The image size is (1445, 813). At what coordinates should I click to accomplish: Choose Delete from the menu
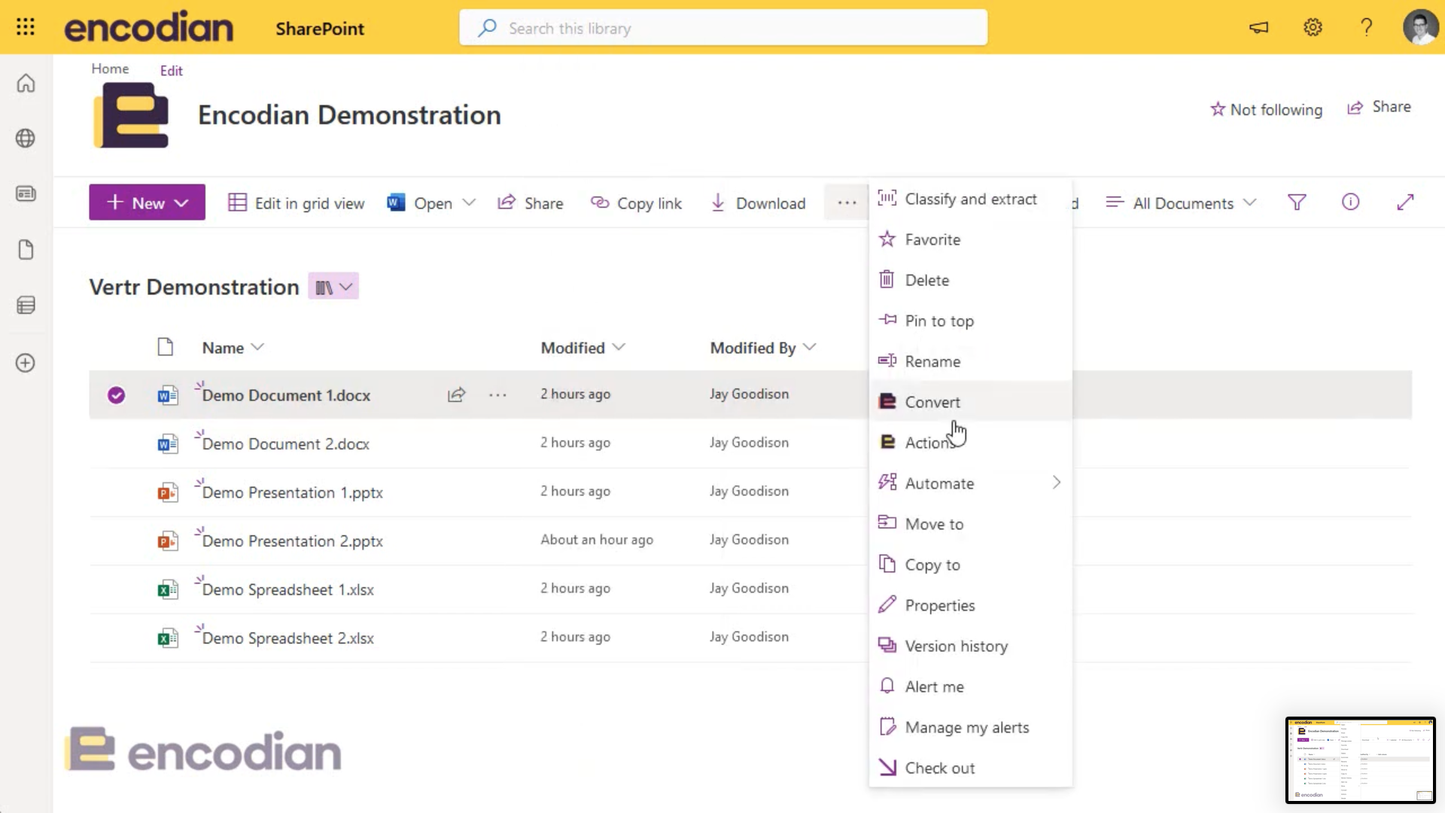tap(971, 280)
